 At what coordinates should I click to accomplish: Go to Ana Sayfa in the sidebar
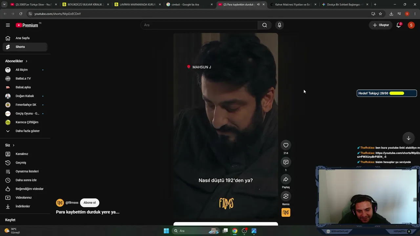pyautogui.click(x=25, y=38)
